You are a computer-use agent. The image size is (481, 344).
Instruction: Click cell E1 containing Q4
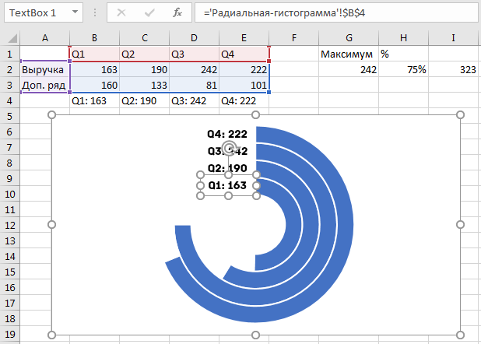(244, 54)
